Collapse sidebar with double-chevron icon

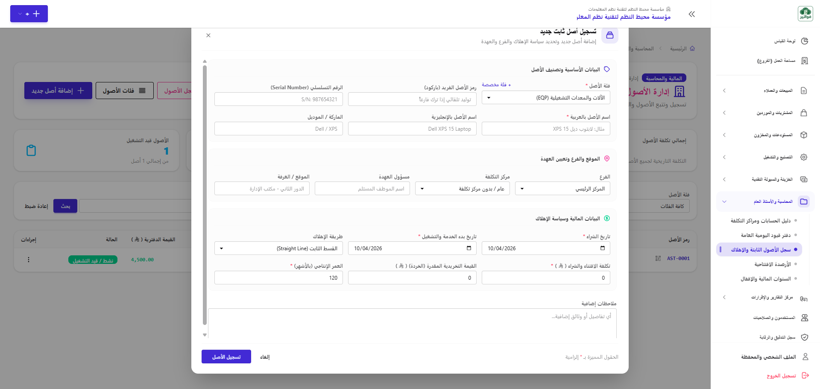point(692,14)
